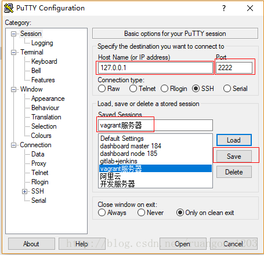This screenshot has width=264, height=255.
Task: Focus the Saved Sessions name field
Action: coord(155,125)
